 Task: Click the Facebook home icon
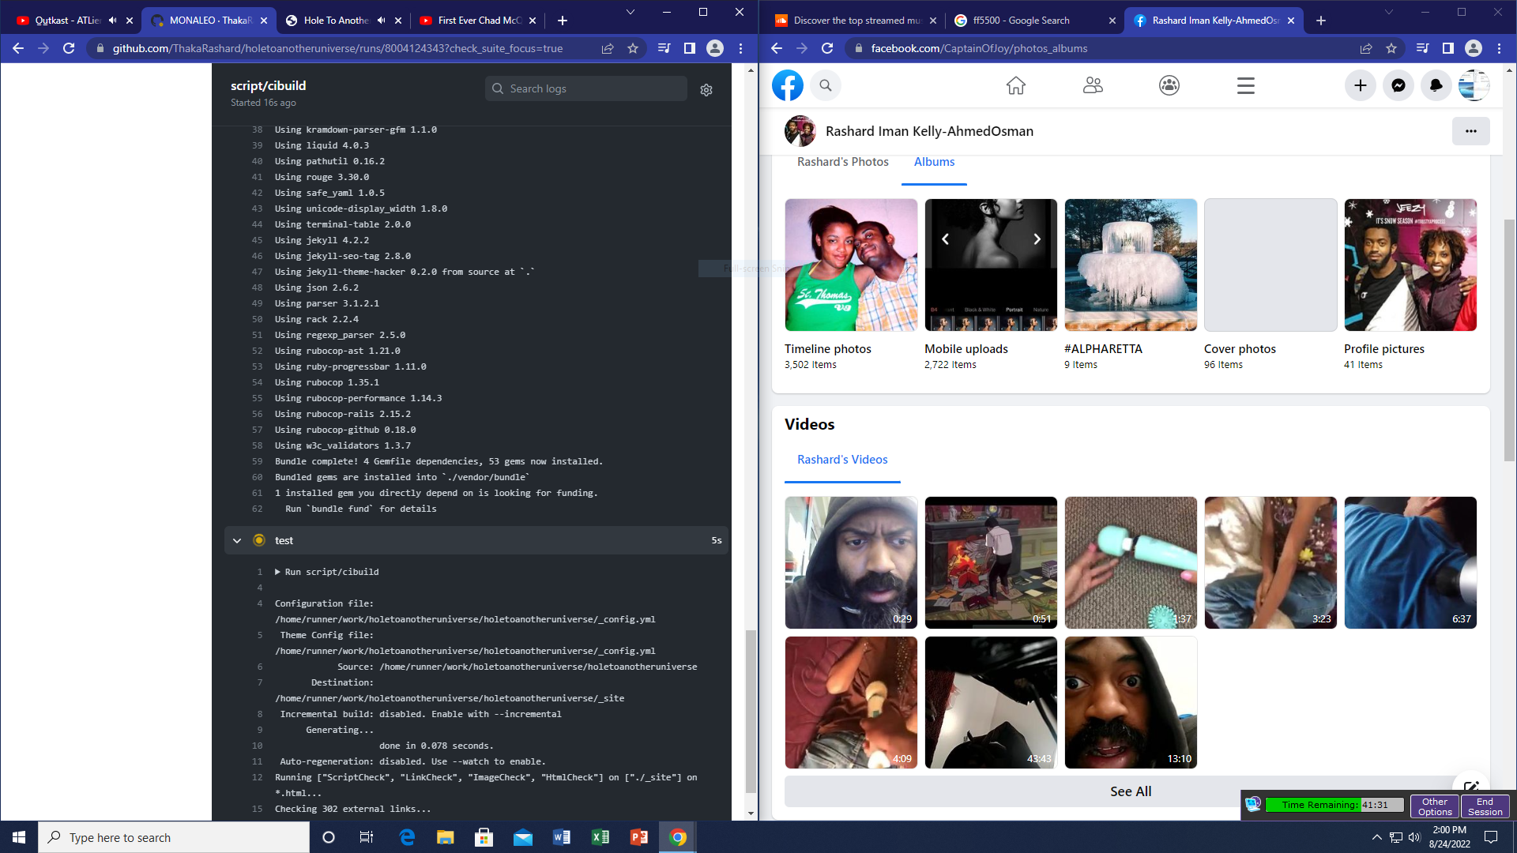pyautogui.click(x=1015, y=85)
